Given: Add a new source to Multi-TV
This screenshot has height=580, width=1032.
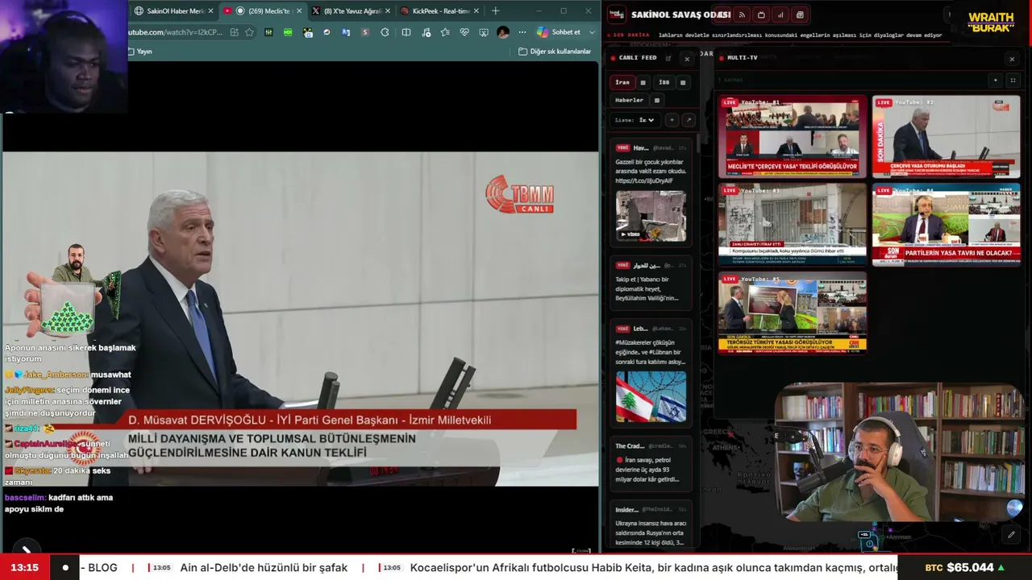Looking at the screenshot, I should 995,81.
